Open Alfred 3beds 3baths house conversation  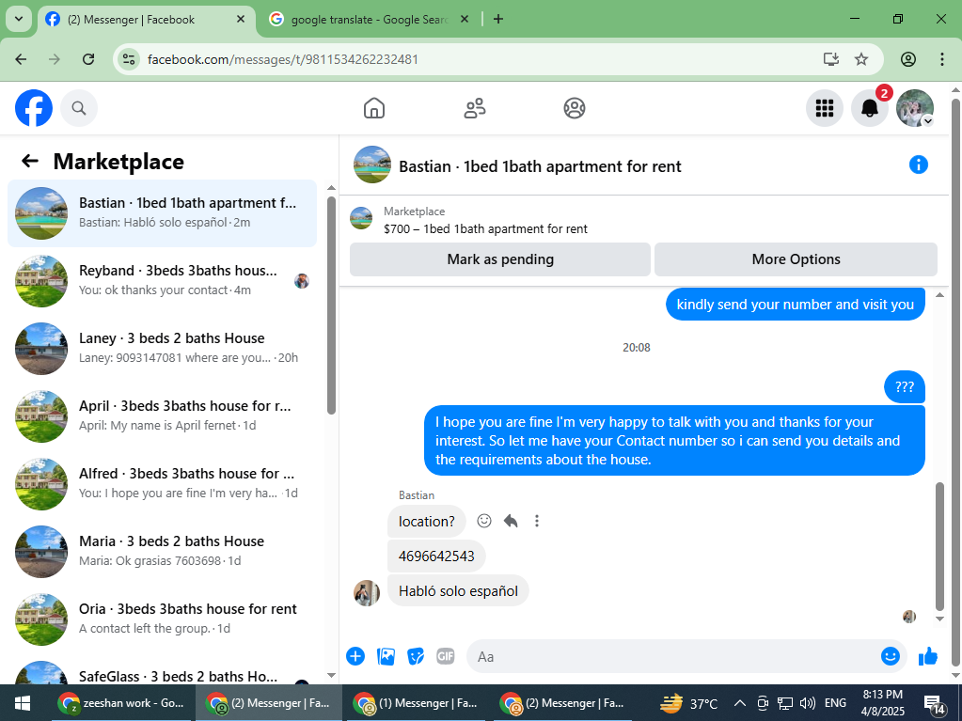click(x=162, y=484)
